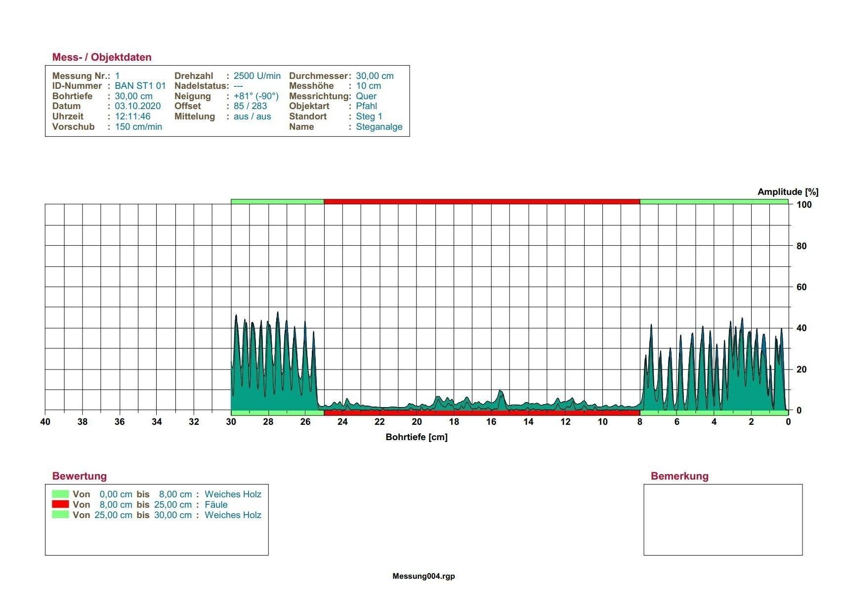
Task: Click the Mess- / Objektdaten heading
Action: pyautogui.click(x=102, y=57)
